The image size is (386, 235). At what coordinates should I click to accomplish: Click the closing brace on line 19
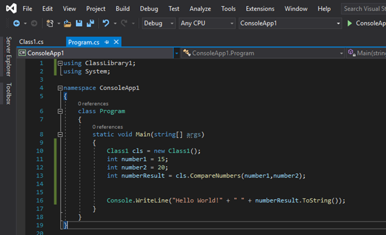(x=65, y=225)
